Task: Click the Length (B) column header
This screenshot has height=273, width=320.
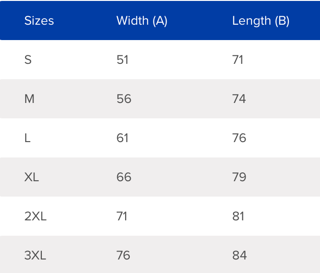Action: [x=261, y=21]
